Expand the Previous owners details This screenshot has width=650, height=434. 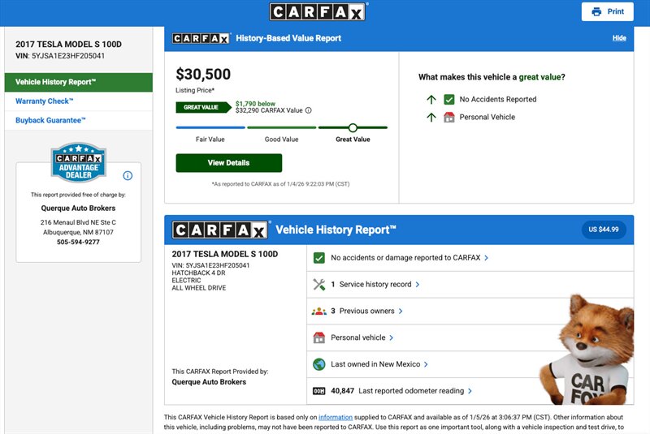click(x=370, y=312)
